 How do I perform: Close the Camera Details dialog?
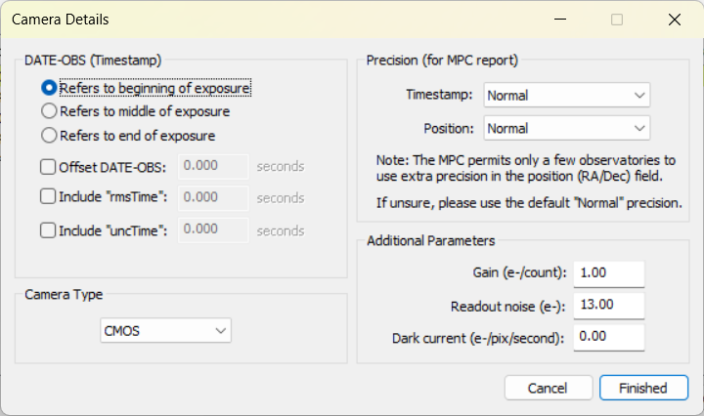click(x=675, y=20)
